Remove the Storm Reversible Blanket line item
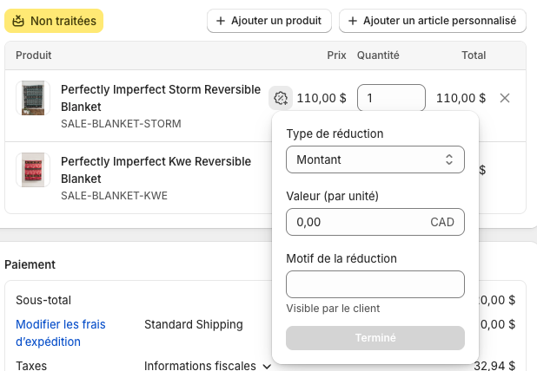 (x=505, y=98)
